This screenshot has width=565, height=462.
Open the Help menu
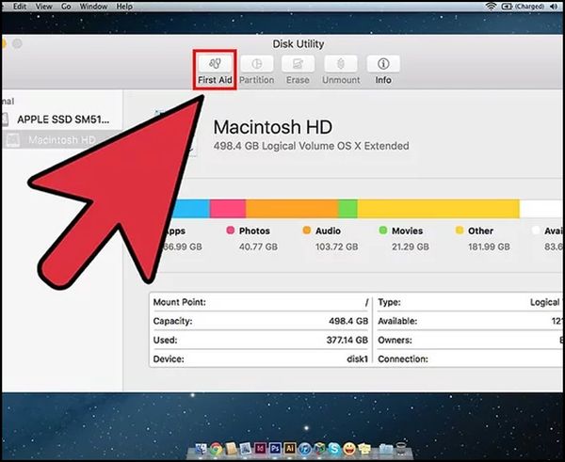click(125, 7)
